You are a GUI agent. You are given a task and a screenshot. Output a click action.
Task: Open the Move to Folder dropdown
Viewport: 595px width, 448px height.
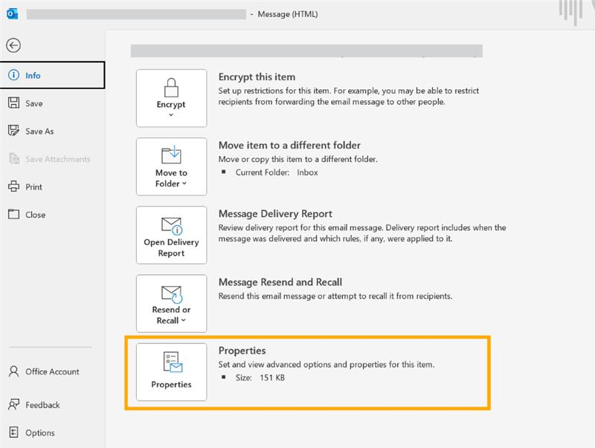[172, 166]
